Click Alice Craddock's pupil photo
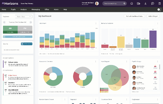 (x=134, y=67)
